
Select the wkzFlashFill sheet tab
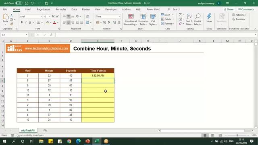(x=28, y=130)
